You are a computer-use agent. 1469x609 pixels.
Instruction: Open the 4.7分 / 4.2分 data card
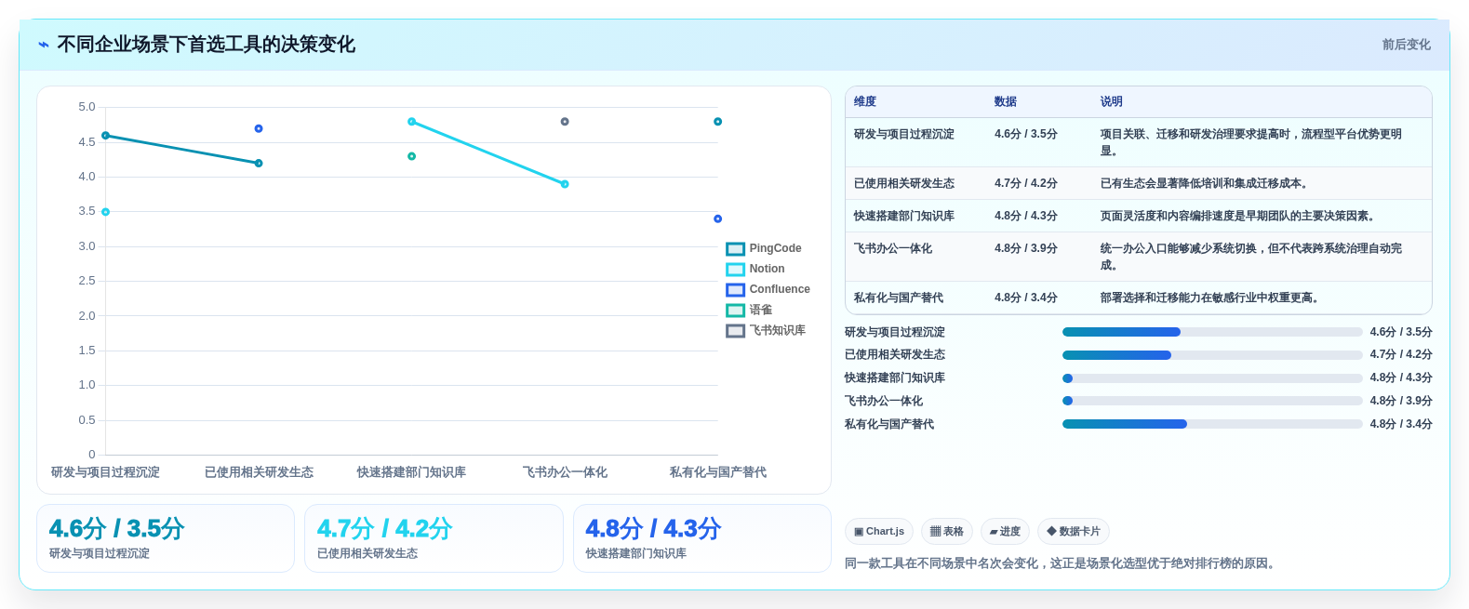tap(434, 538)
